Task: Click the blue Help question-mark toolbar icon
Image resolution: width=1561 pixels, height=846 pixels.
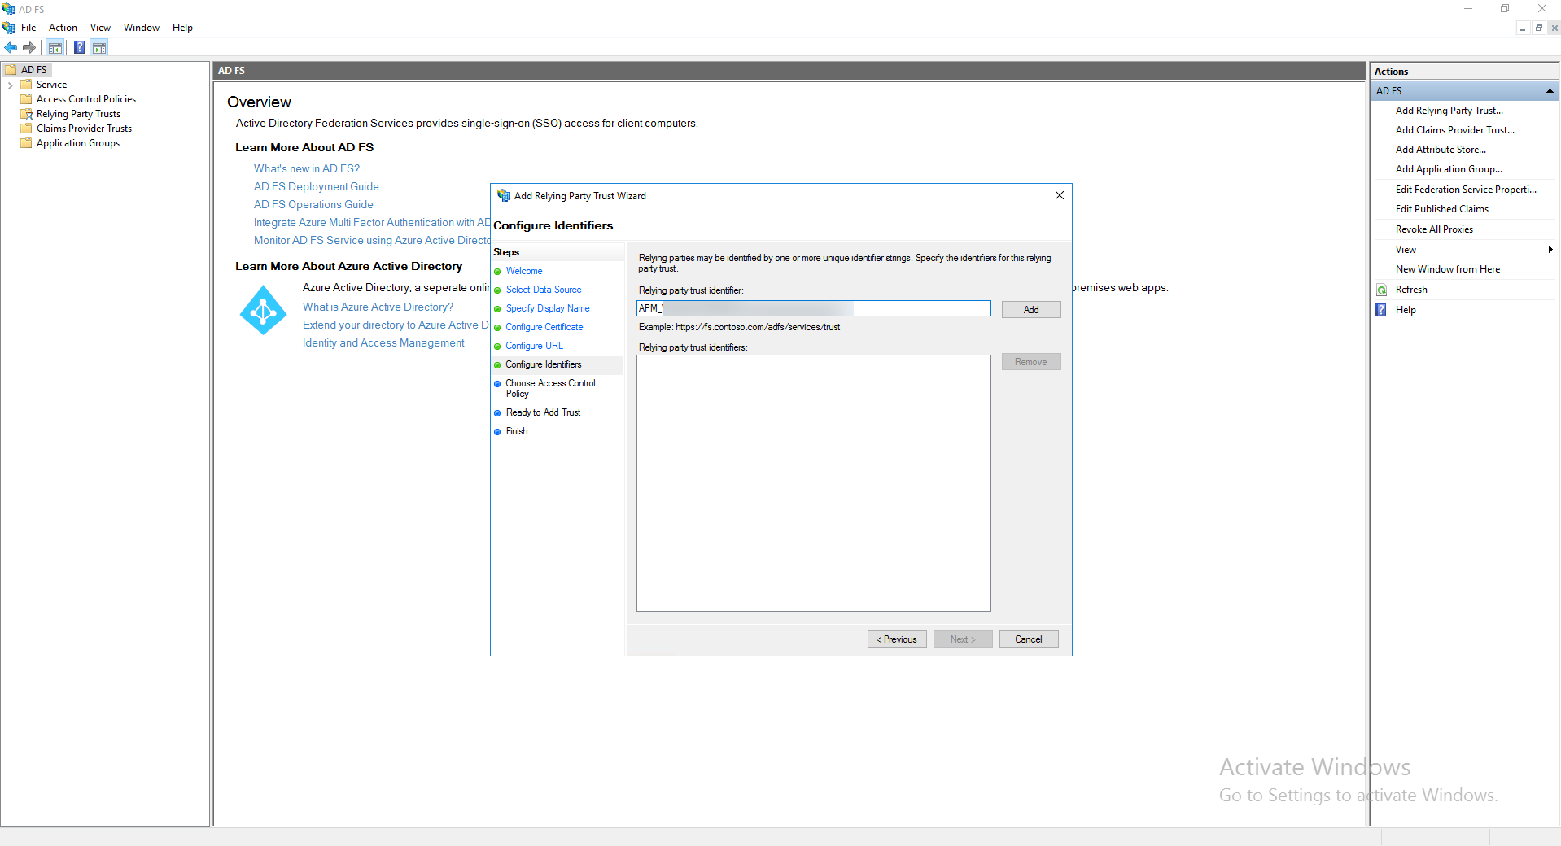Action: (79, 48)
